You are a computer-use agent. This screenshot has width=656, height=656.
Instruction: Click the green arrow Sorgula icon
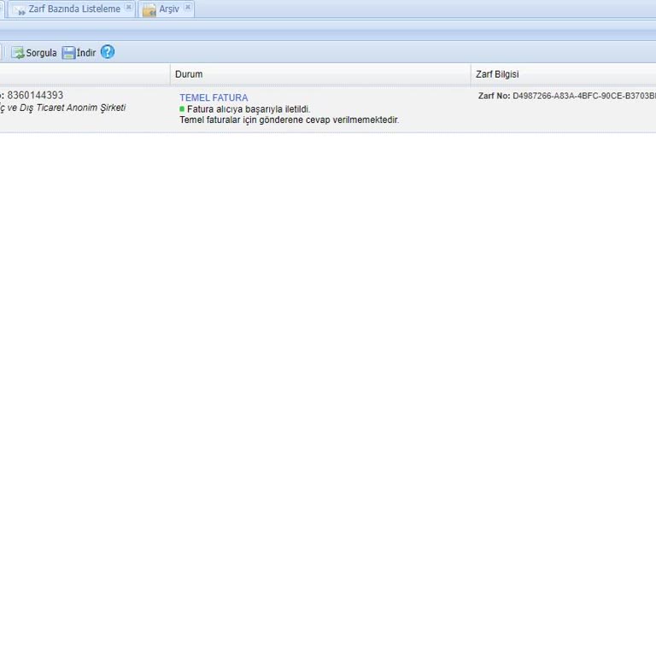click(x=17, y=53)
